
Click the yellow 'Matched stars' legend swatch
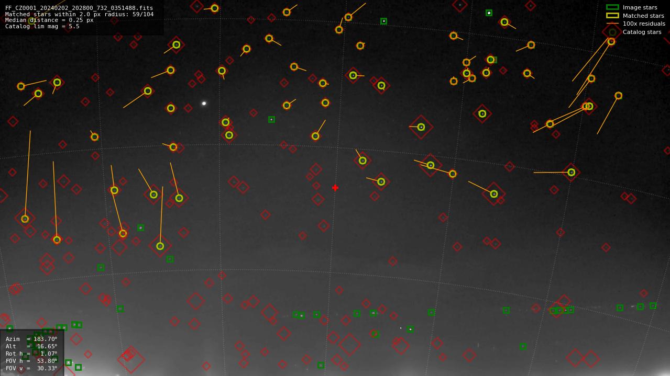coord(612,16)
